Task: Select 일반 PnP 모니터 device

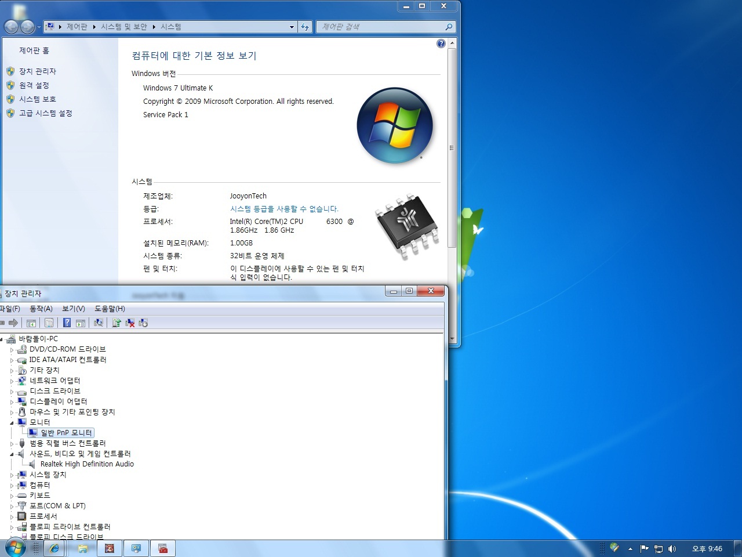Action: [66, 433]
